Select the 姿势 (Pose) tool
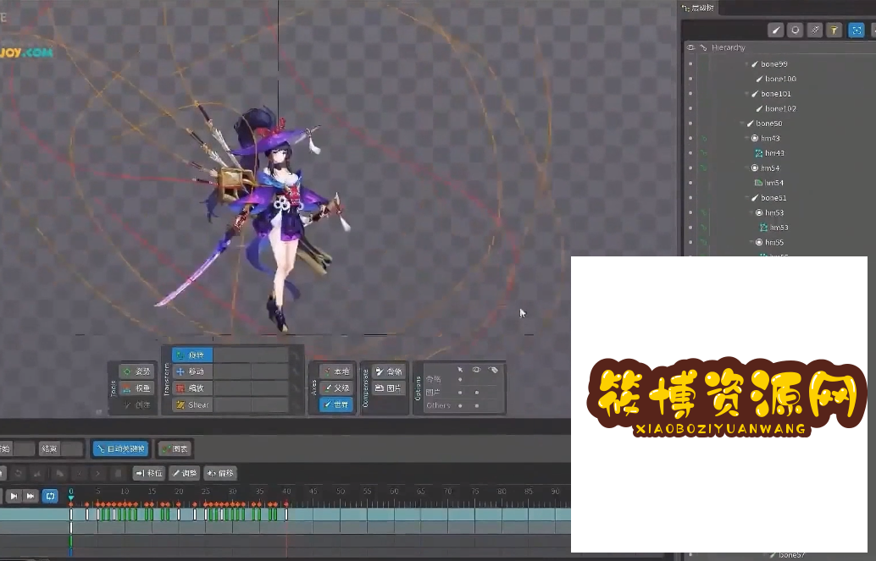The width and height of the screenshot is (876, 561). click(136, 371)
